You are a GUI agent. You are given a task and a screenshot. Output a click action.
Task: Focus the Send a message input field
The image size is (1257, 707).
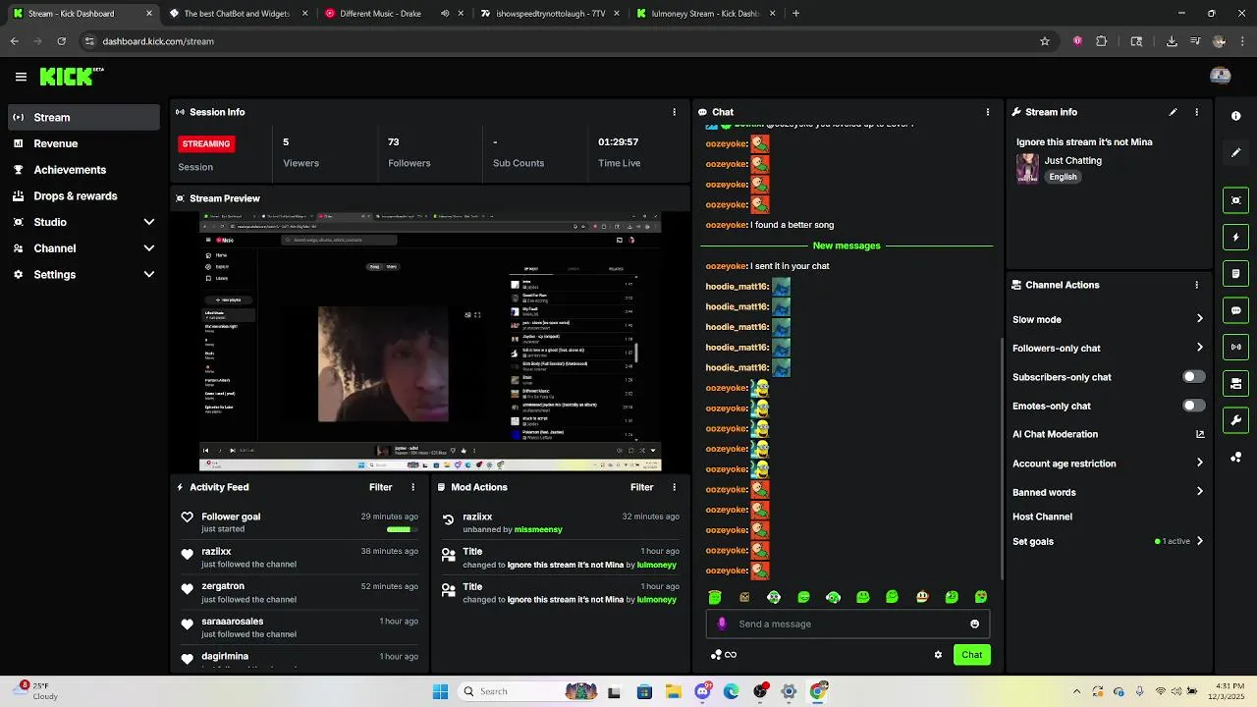coord(849,624)
